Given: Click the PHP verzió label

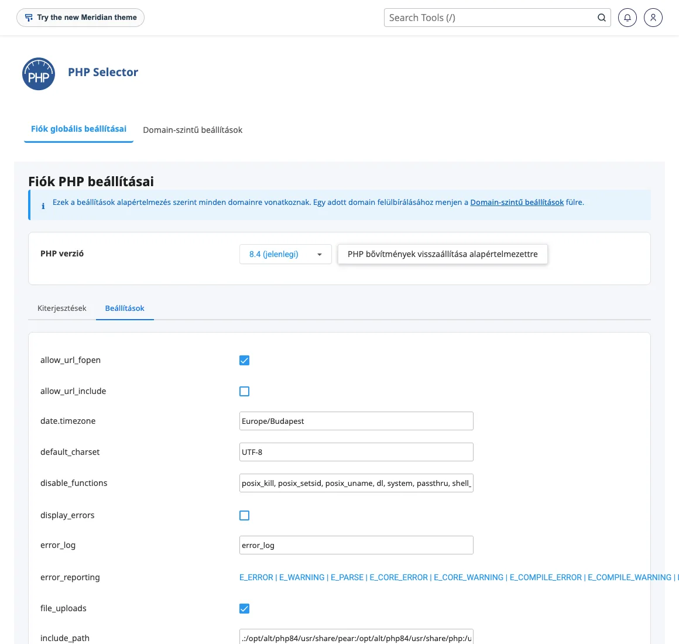Looking at the screenshot, I should click(62, 254).
